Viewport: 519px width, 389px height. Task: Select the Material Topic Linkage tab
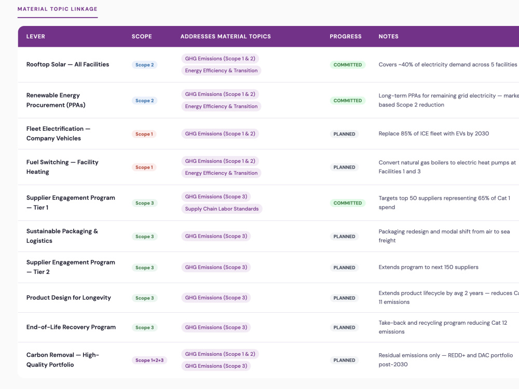point(57,9)
